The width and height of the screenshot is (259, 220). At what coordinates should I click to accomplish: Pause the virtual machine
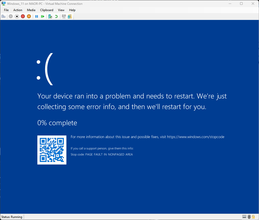pyautogui.click(x=37, y=16)
